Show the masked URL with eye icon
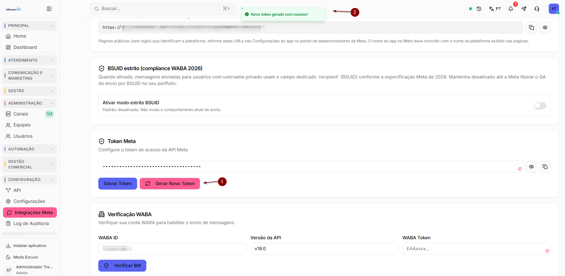 click(545, 28)
